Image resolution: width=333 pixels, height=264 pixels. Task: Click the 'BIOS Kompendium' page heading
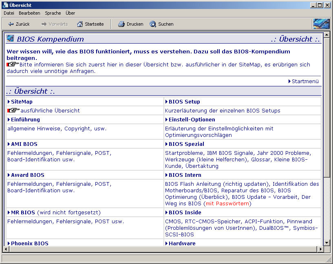50,39
